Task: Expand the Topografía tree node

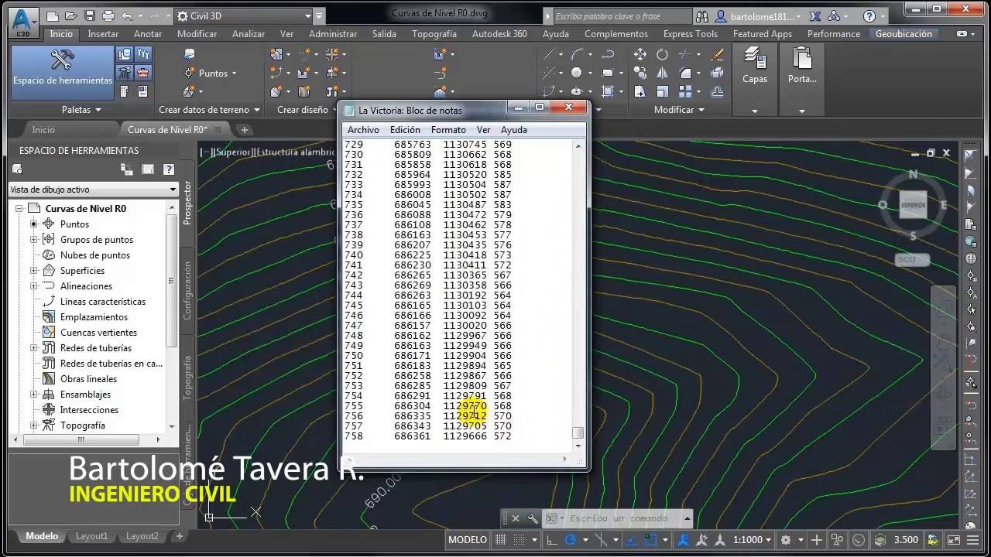Action: tap(34, 425)
